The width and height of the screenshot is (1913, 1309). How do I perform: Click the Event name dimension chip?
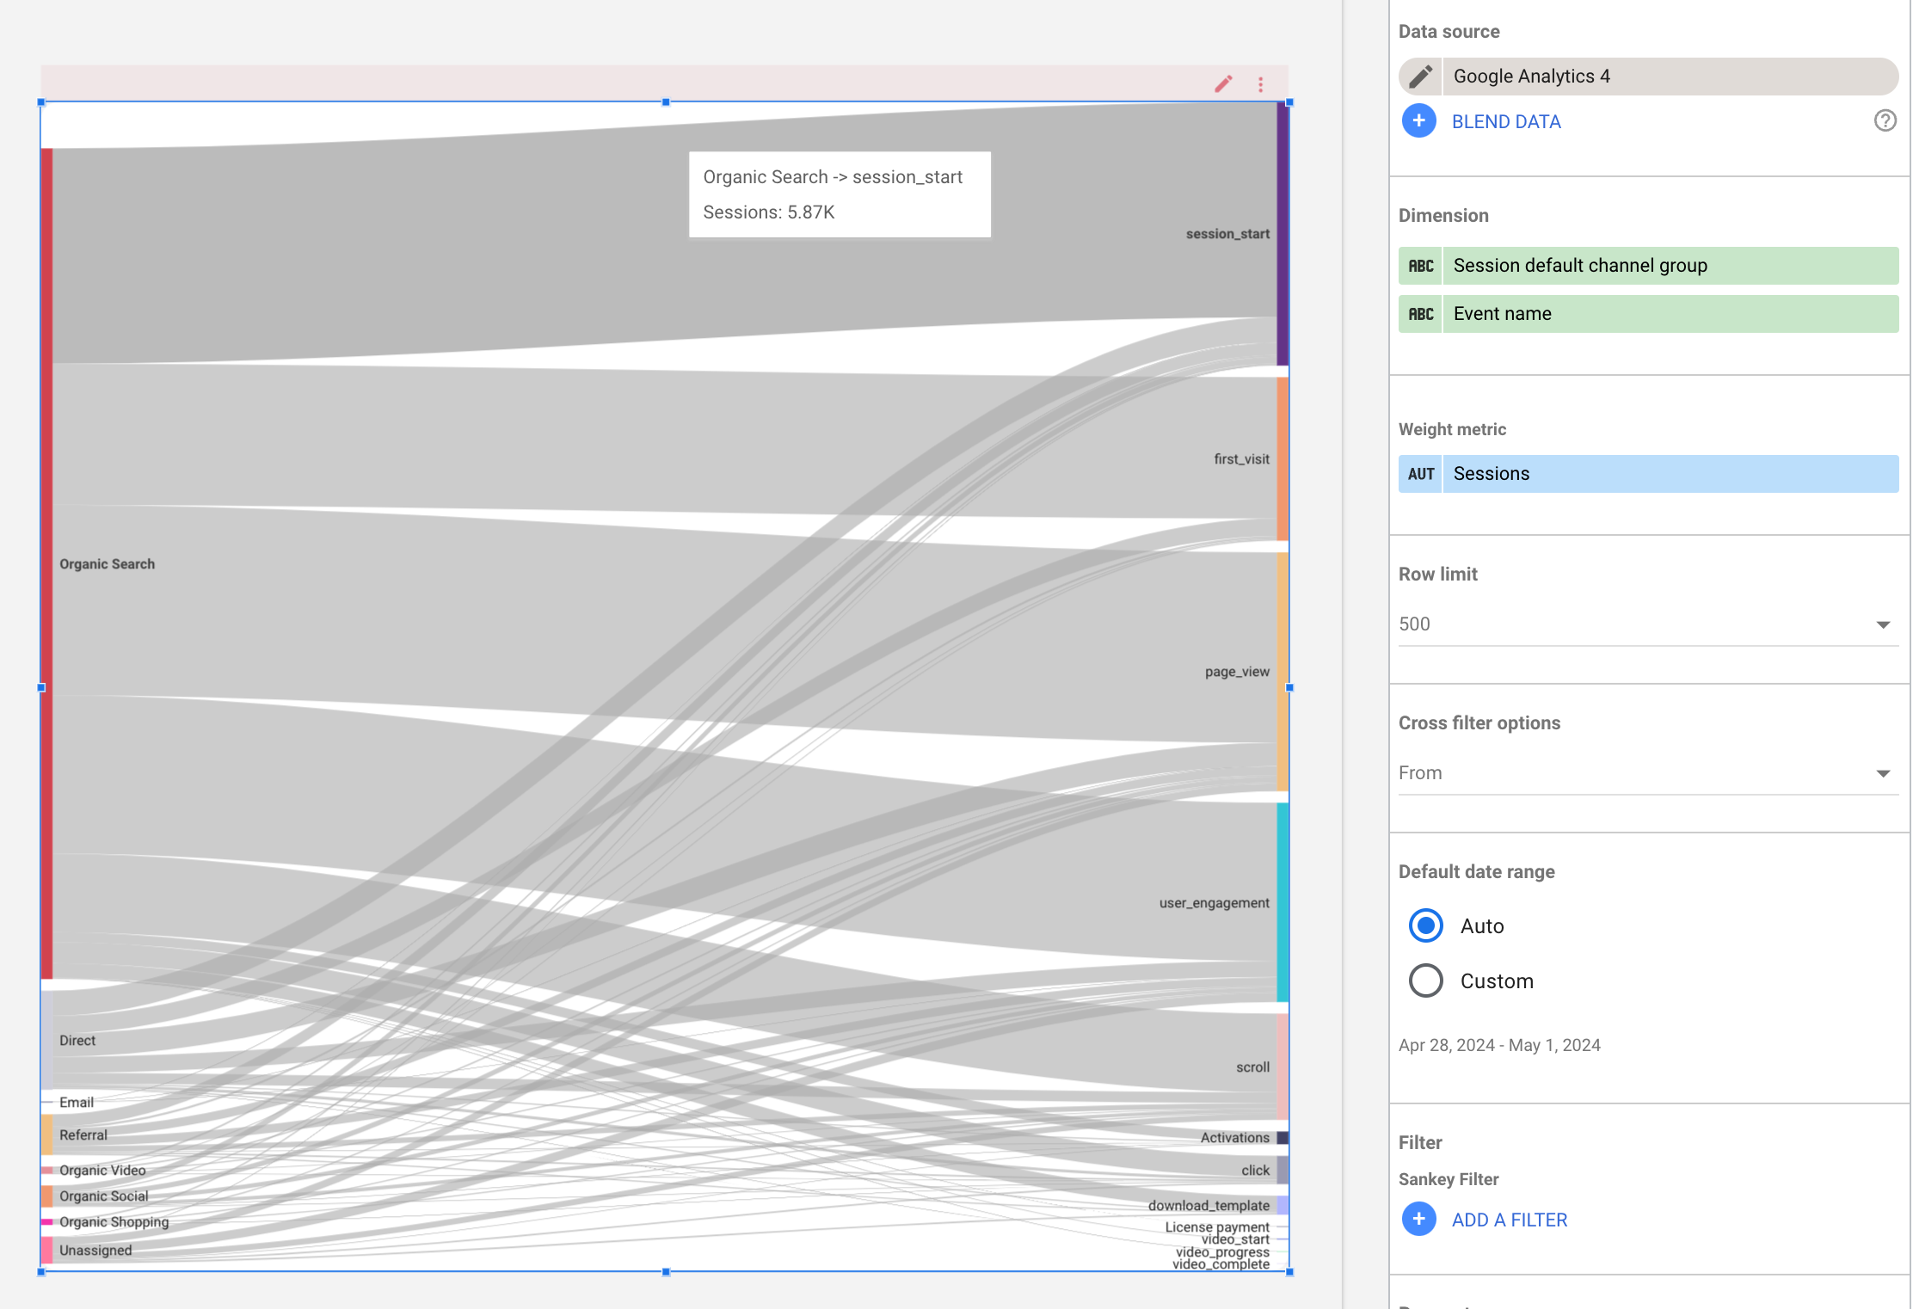tap(1648, 314)
